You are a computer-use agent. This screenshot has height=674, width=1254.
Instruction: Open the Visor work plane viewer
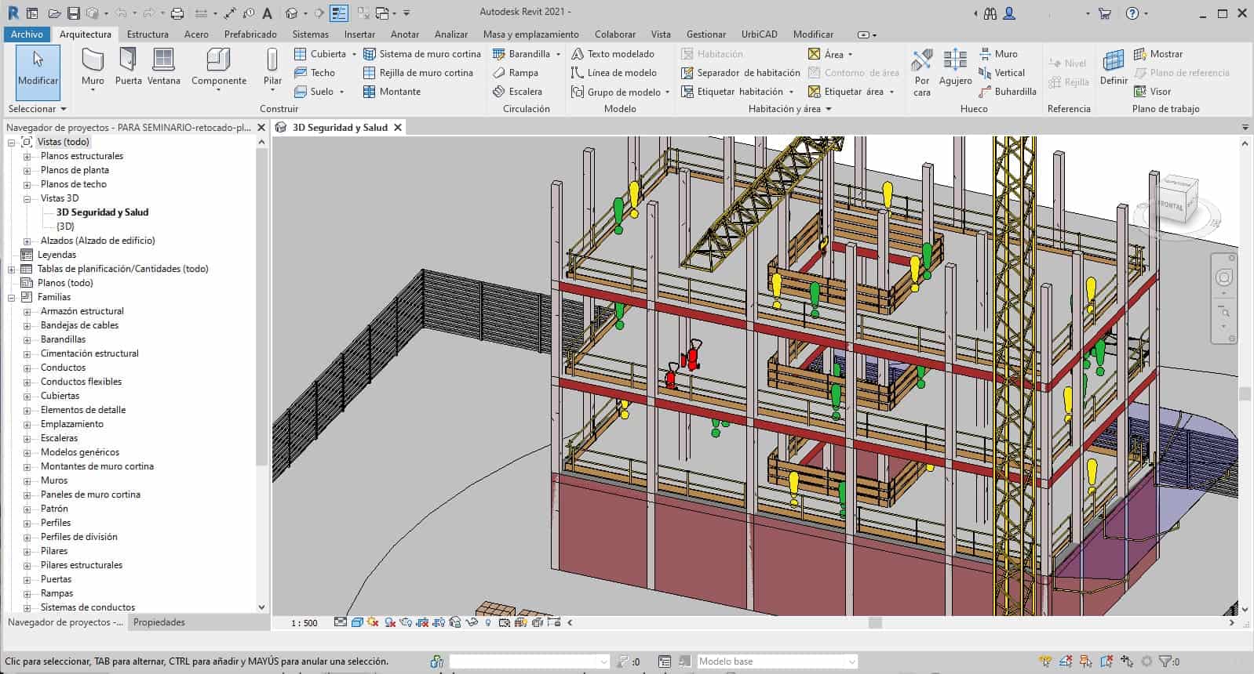click(x=1153, y=92)
